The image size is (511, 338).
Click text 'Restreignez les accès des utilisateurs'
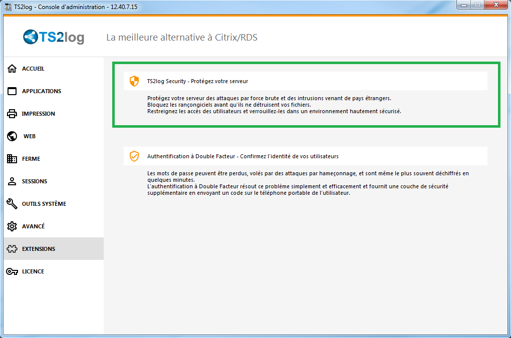pyautogui.click(x=194, y=111)
